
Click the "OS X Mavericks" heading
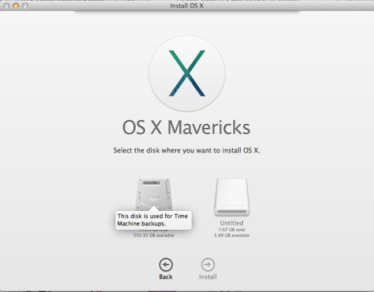point(187,127)
